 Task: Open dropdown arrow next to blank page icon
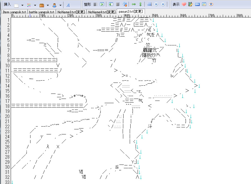click(x=23, y=5)
